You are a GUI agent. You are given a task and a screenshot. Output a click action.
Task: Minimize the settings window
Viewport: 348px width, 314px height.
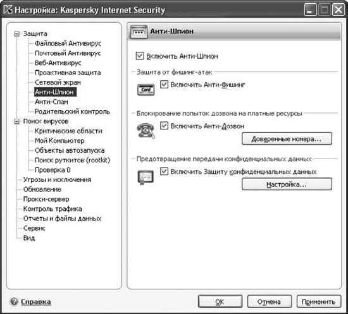310,9
